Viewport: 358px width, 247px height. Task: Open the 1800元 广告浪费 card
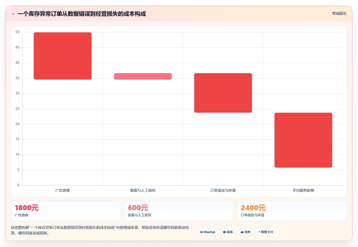(66, 210)
